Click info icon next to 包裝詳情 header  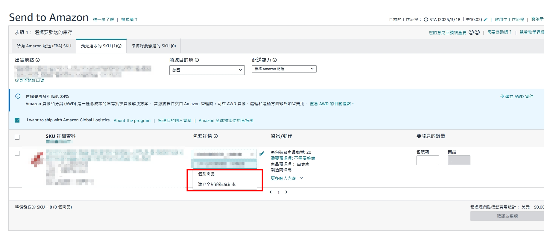pos(216,136)
